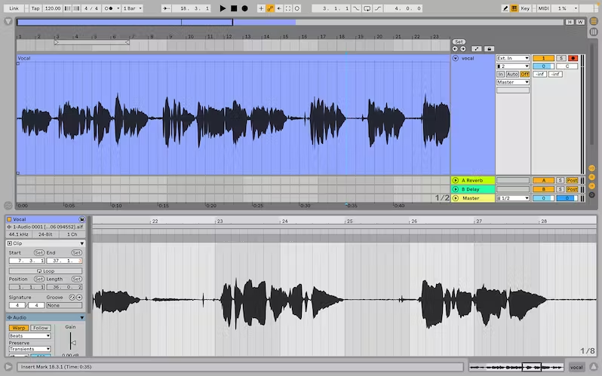Commit groove with the arrow icon
Image resolution: width=602 pixels, height=376 pixels.
pos(79,298)
